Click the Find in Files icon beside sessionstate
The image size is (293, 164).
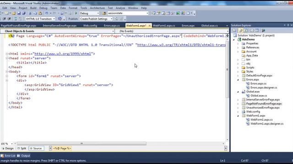(104, 13)
